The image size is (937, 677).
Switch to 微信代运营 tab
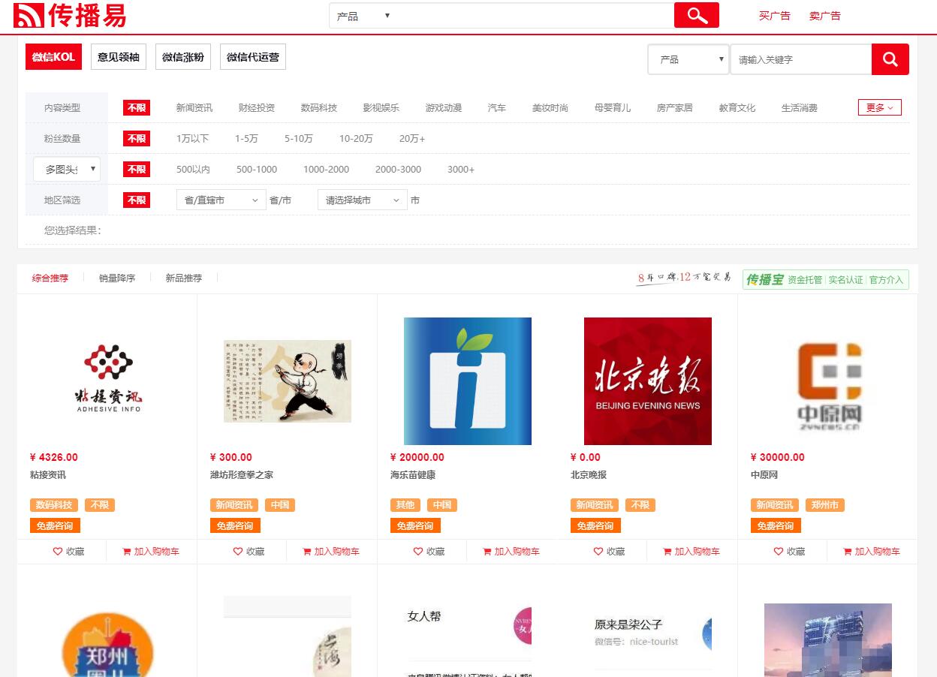click(x=253, y=56)
